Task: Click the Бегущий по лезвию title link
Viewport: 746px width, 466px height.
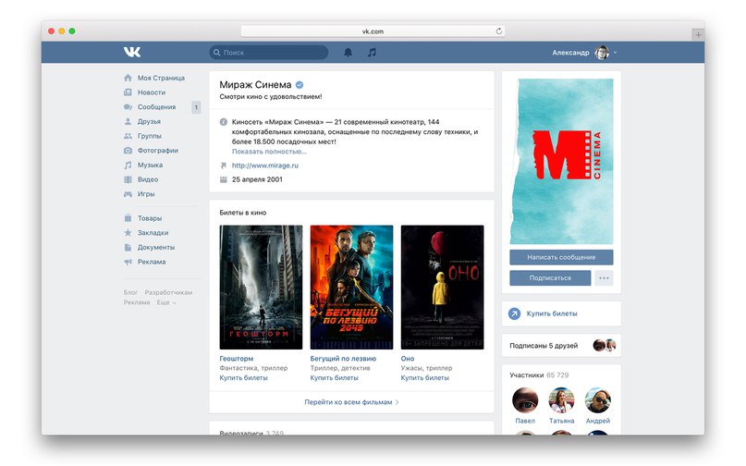Action: (x=343, y=359)
